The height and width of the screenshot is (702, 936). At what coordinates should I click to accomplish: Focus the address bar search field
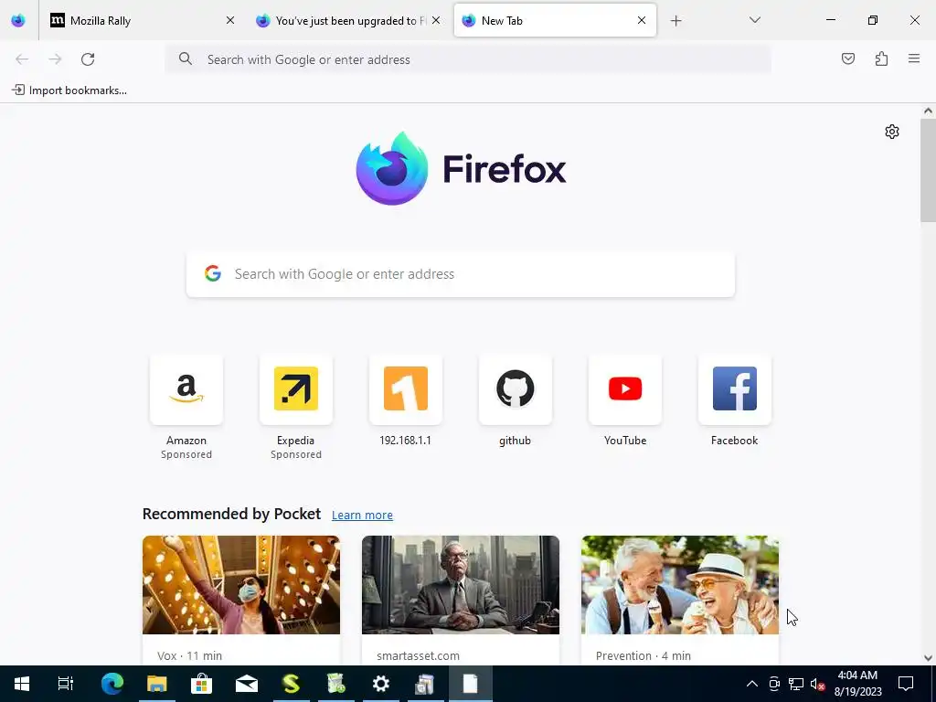(468, 59)
